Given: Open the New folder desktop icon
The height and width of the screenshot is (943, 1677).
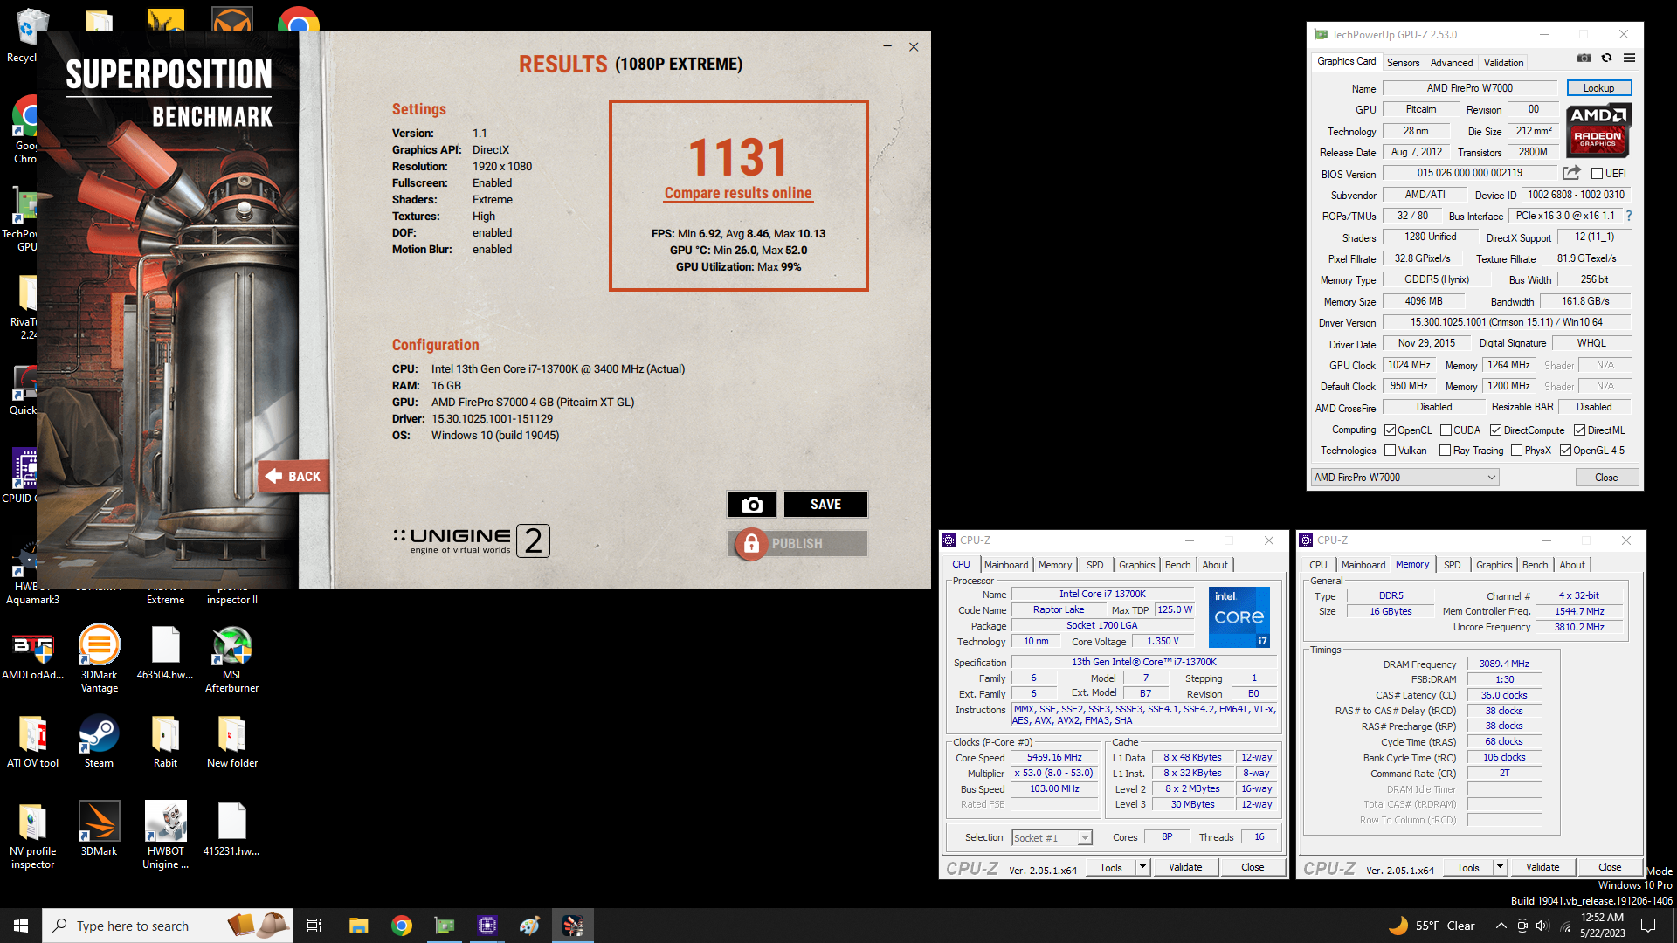Looking at the screenshot, I should click(x=231, y=741).
